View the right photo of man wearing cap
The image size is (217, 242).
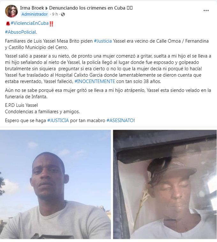[x=165, y=184]
